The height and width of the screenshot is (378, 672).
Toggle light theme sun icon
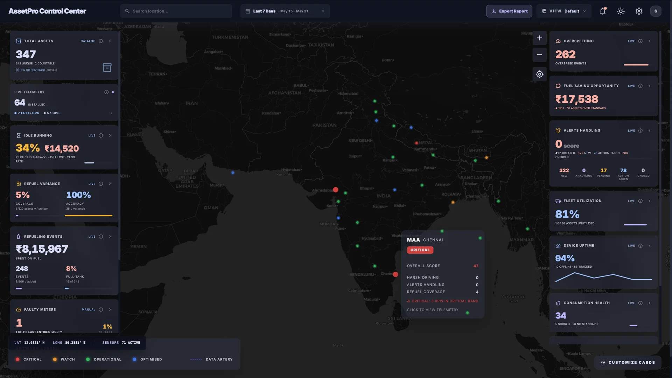pos(621,11)
